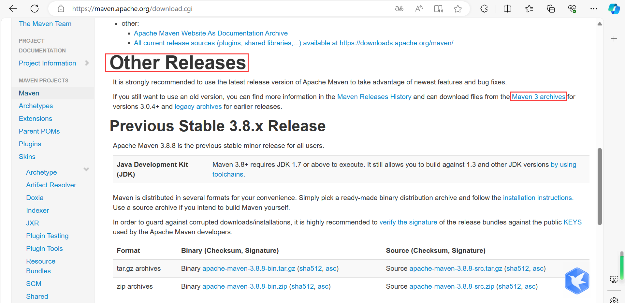Viewport: 625px width, 303px height.
Task: Open asc signature for bin.tar.gz
Action: click(331, 268)
